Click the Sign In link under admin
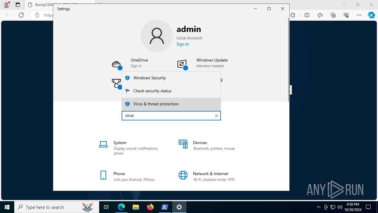This screenshot has height=213, width=378. 183,44
